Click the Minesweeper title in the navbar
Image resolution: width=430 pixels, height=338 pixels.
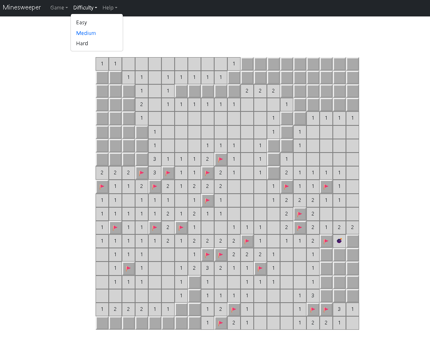(21, 7)
